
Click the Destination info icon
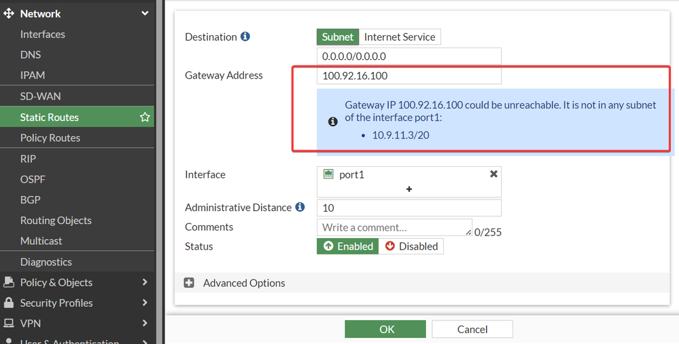(245, 37)
